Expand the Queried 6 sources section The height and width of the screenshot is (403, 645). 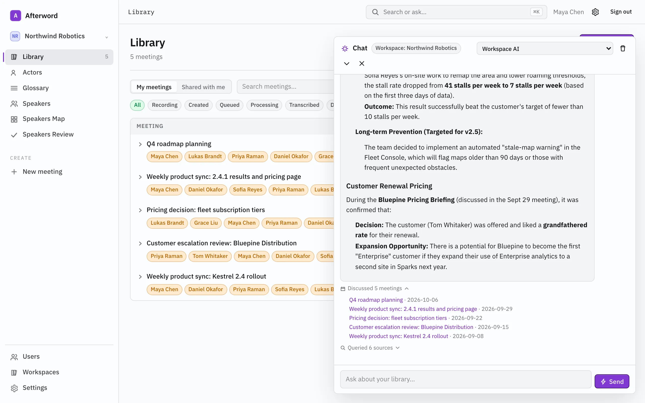[370, 348]
